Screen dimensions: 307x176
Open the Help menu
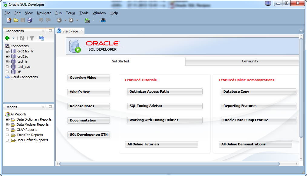[x=114, y=13]
